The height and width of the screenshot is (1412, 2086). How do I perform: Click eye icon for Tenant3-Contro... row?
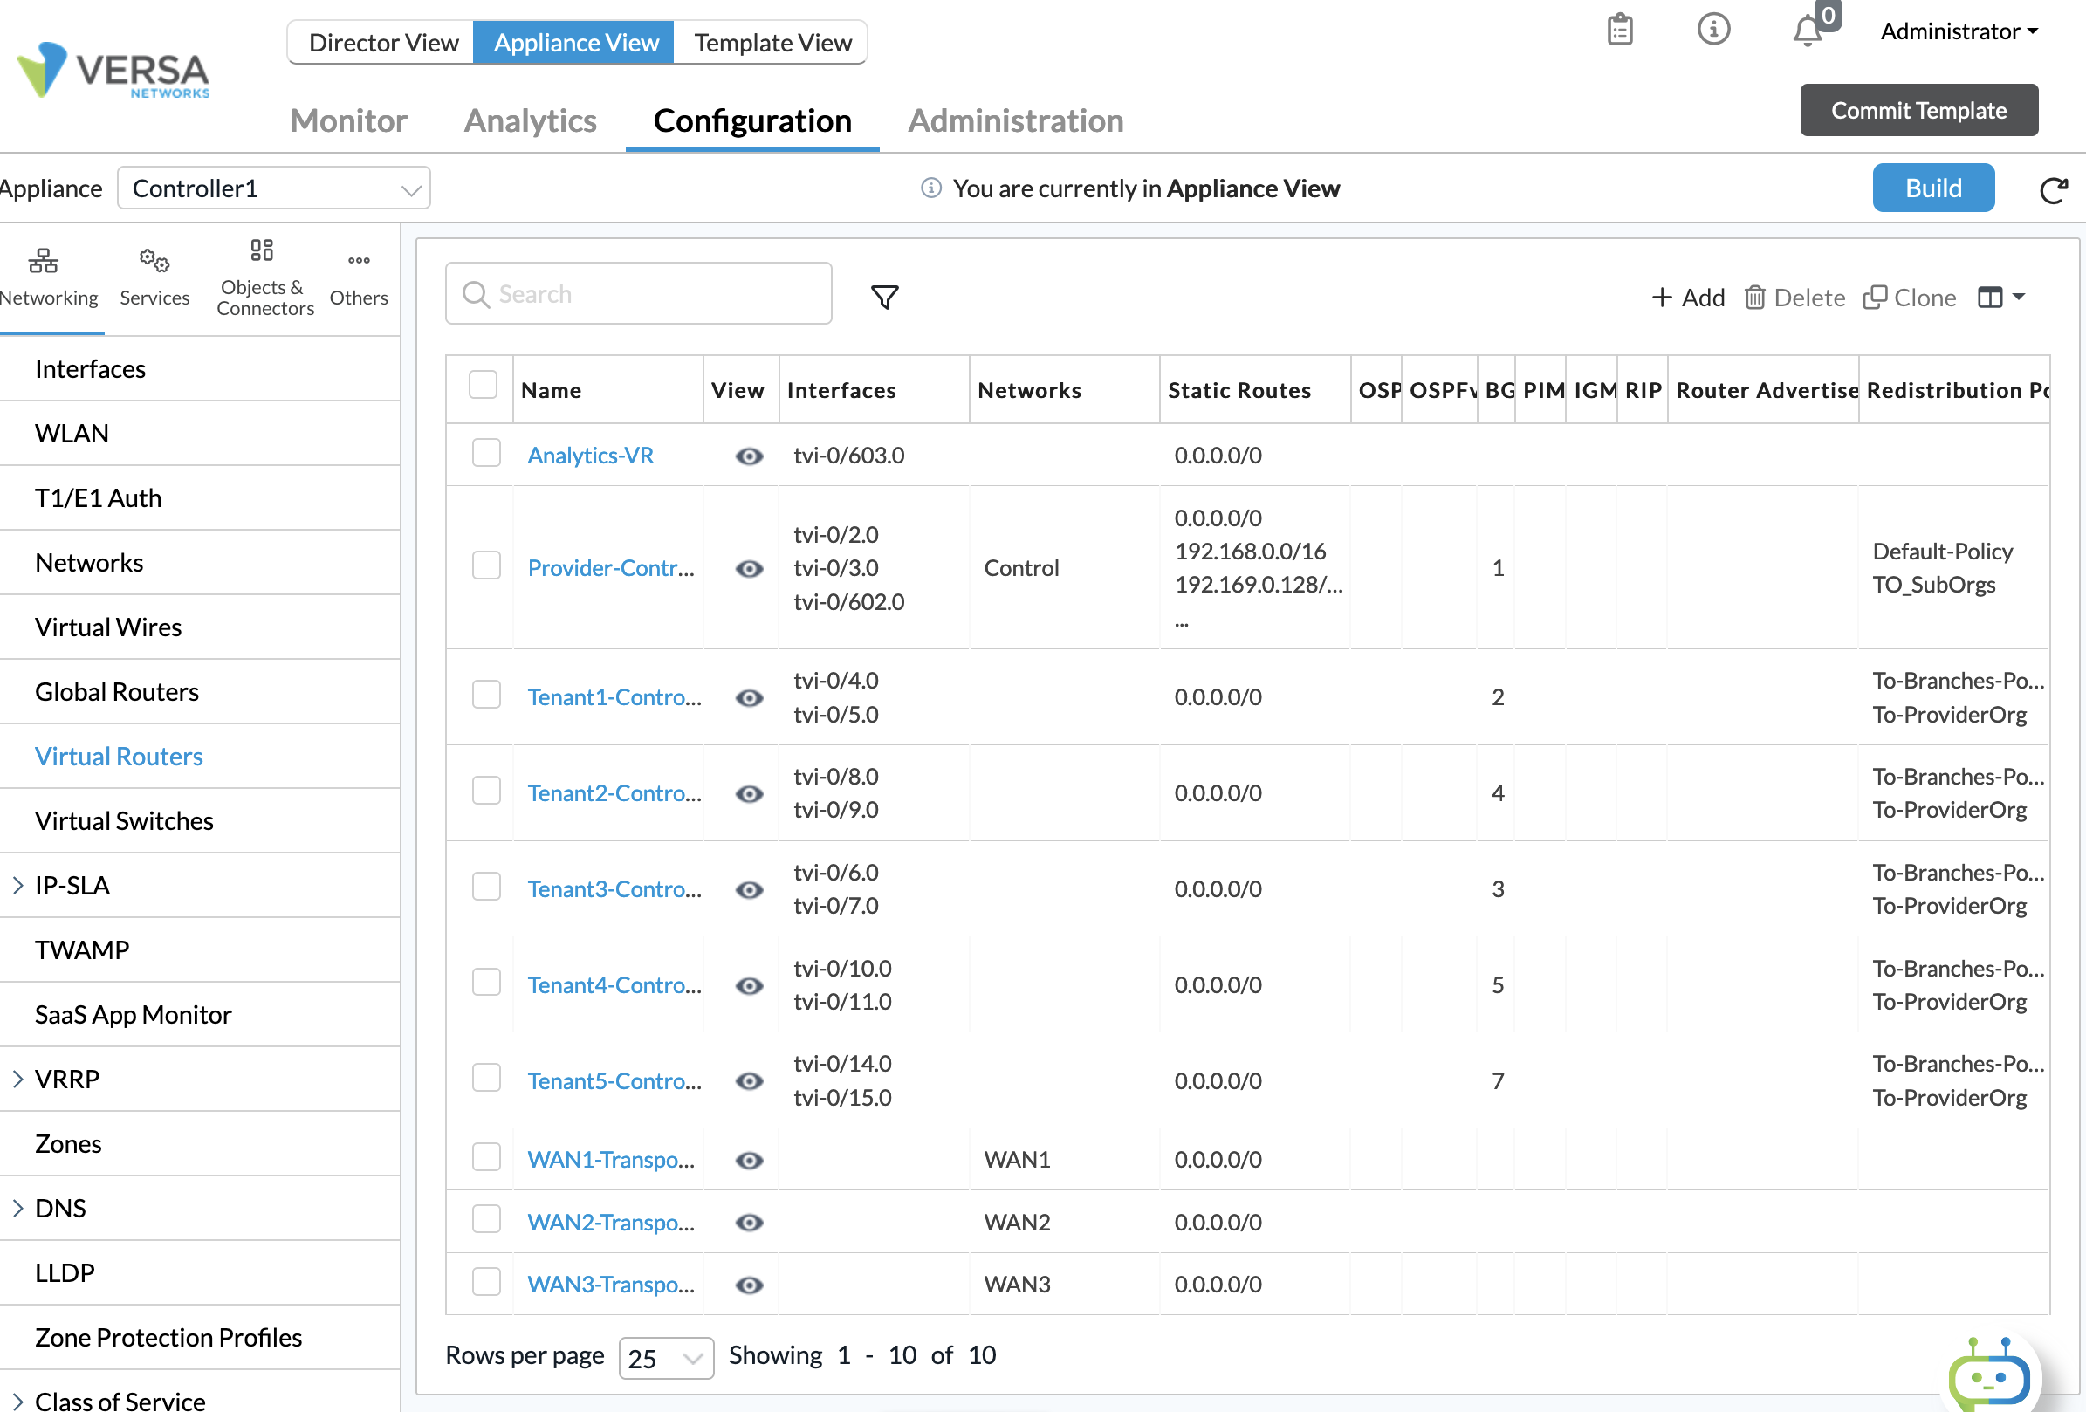pyautogui.click(x=749, y=889)
